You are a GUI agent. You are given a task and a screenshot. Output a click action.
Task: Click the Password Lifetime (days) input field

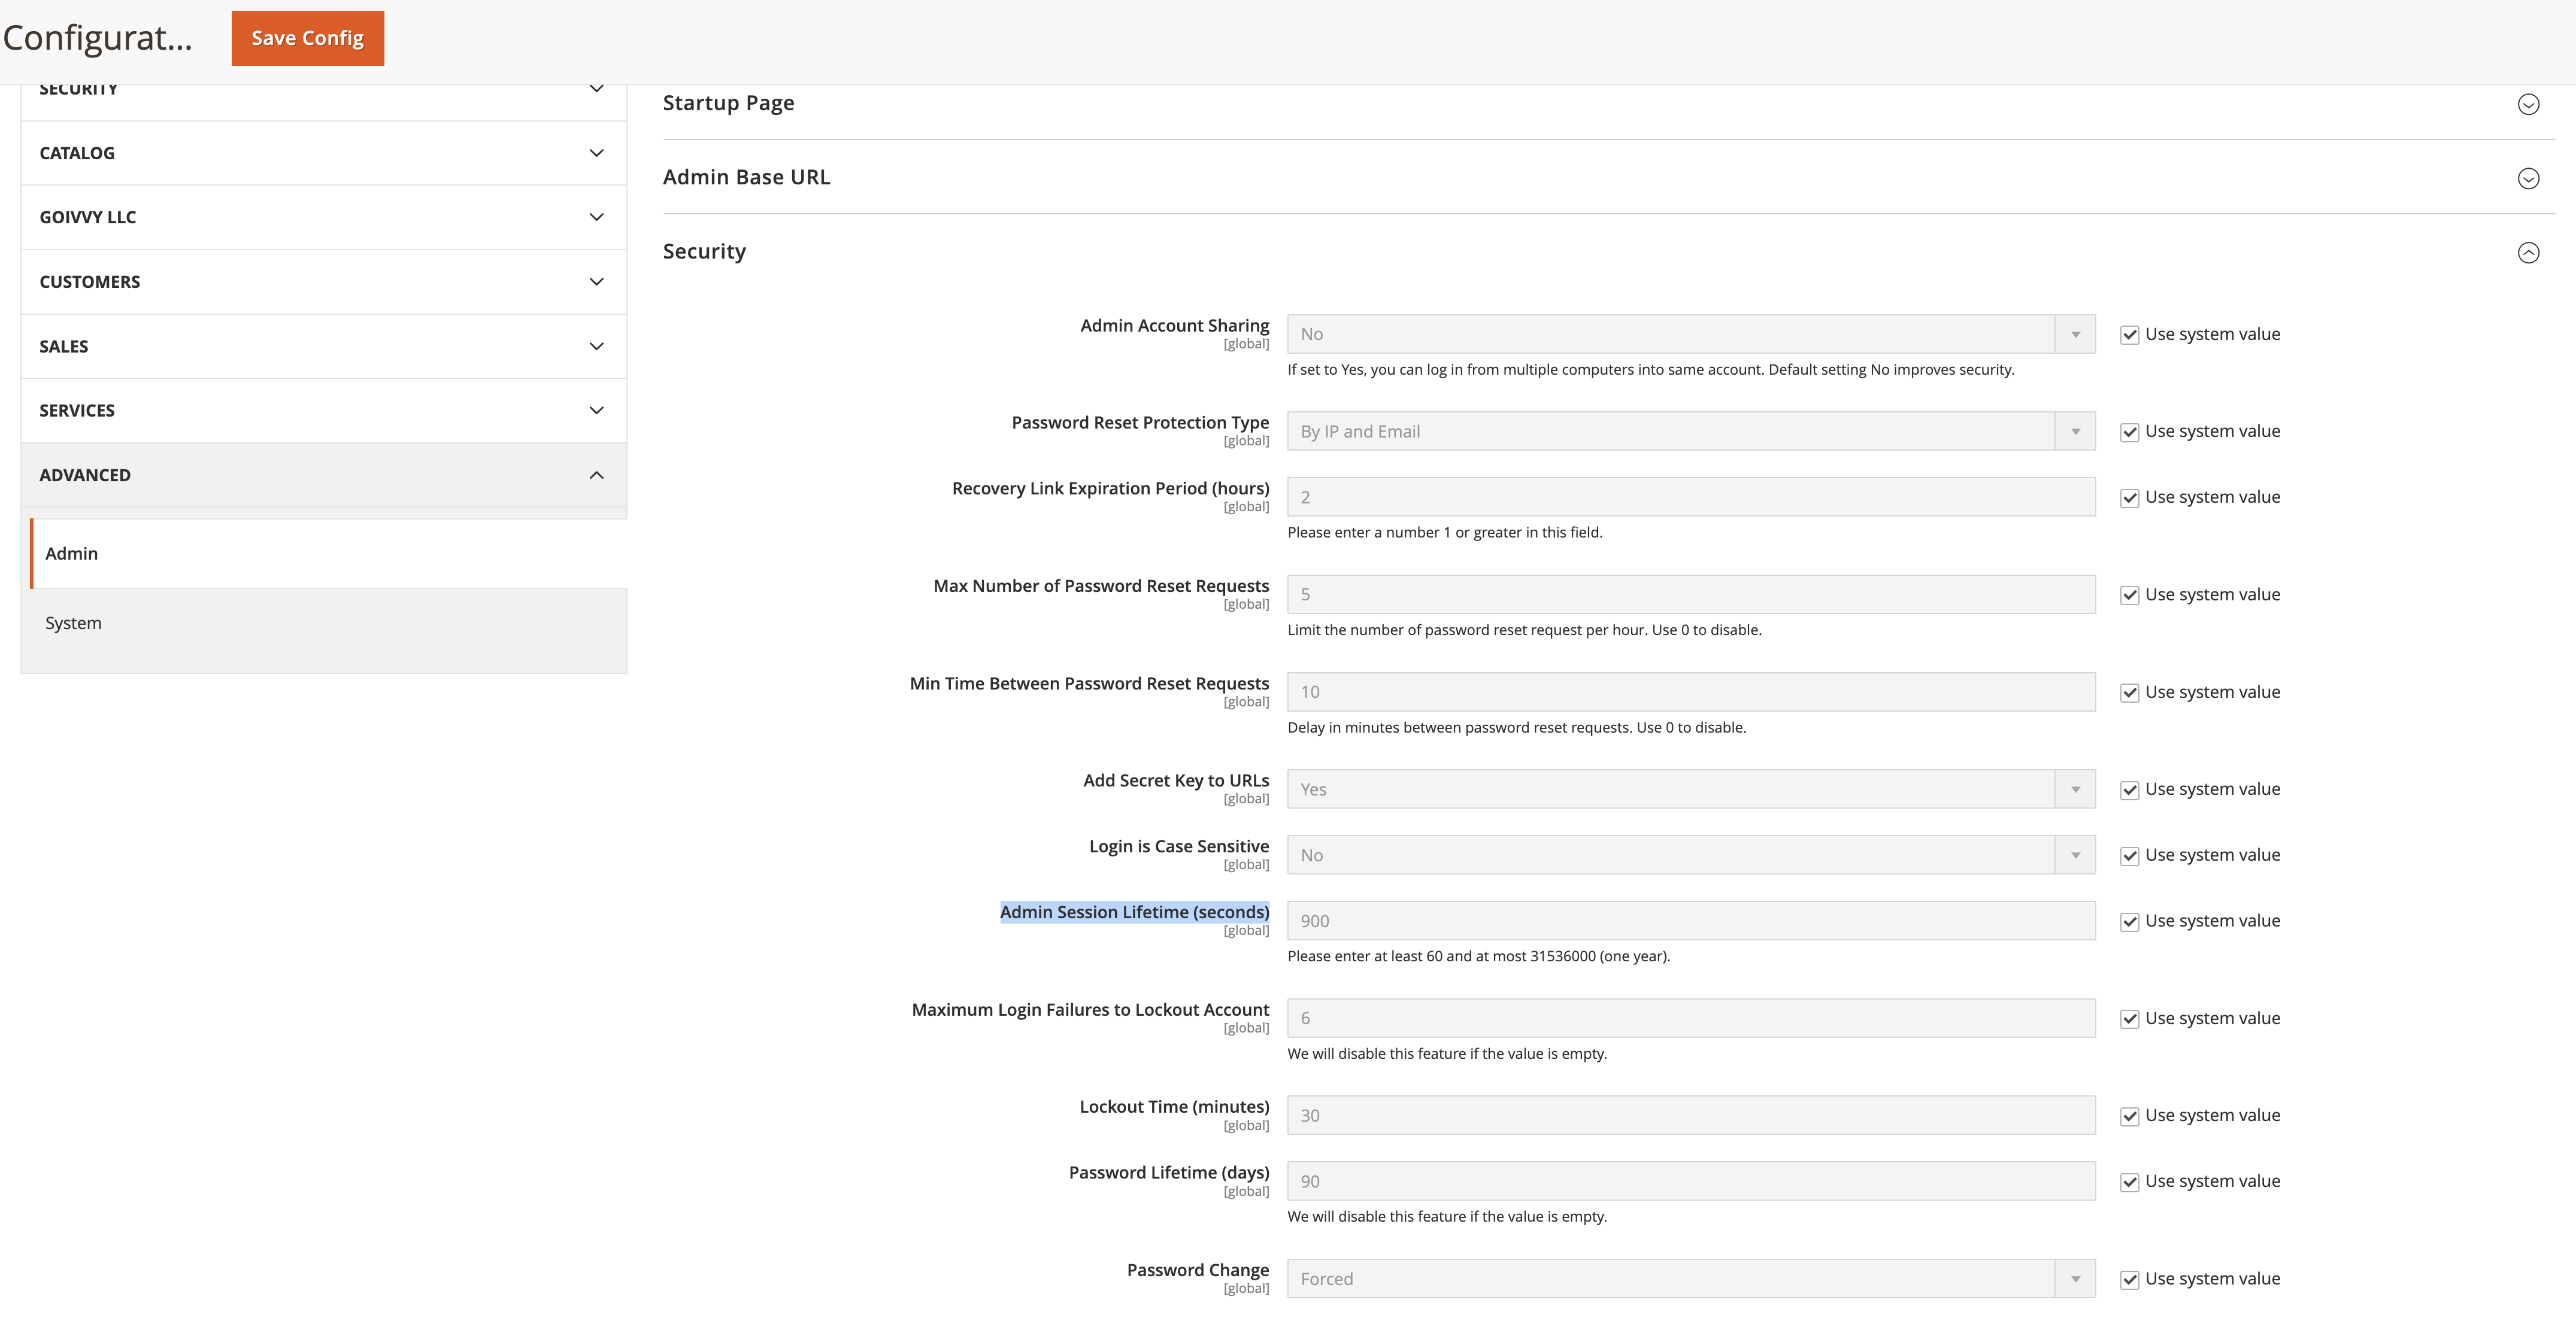click(1690, 1181)
